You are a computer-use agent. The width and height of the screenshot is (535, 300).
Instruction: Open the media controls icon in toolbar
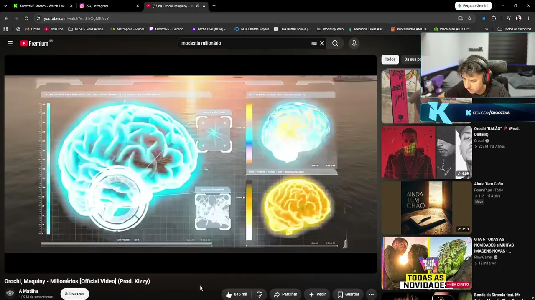point(508,18)
